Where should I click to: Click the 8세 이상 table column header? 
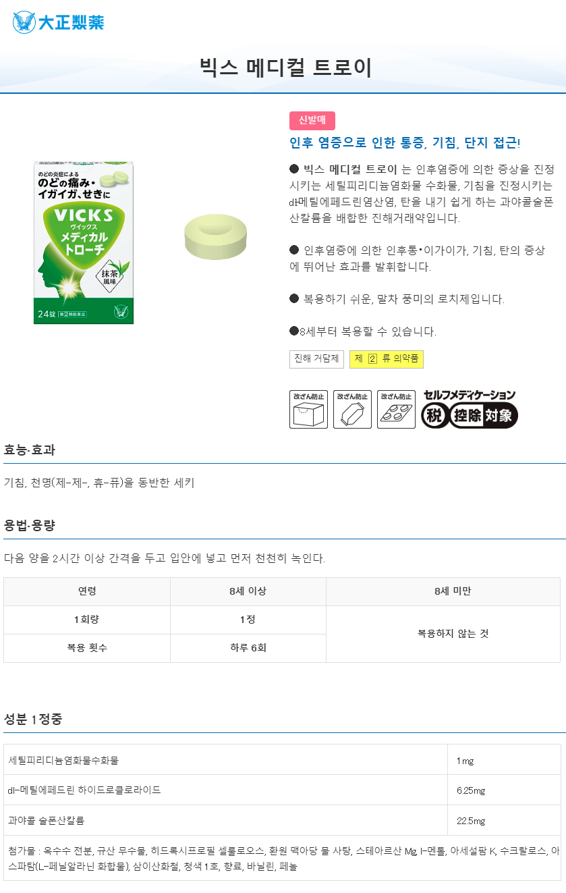[248, 591]
